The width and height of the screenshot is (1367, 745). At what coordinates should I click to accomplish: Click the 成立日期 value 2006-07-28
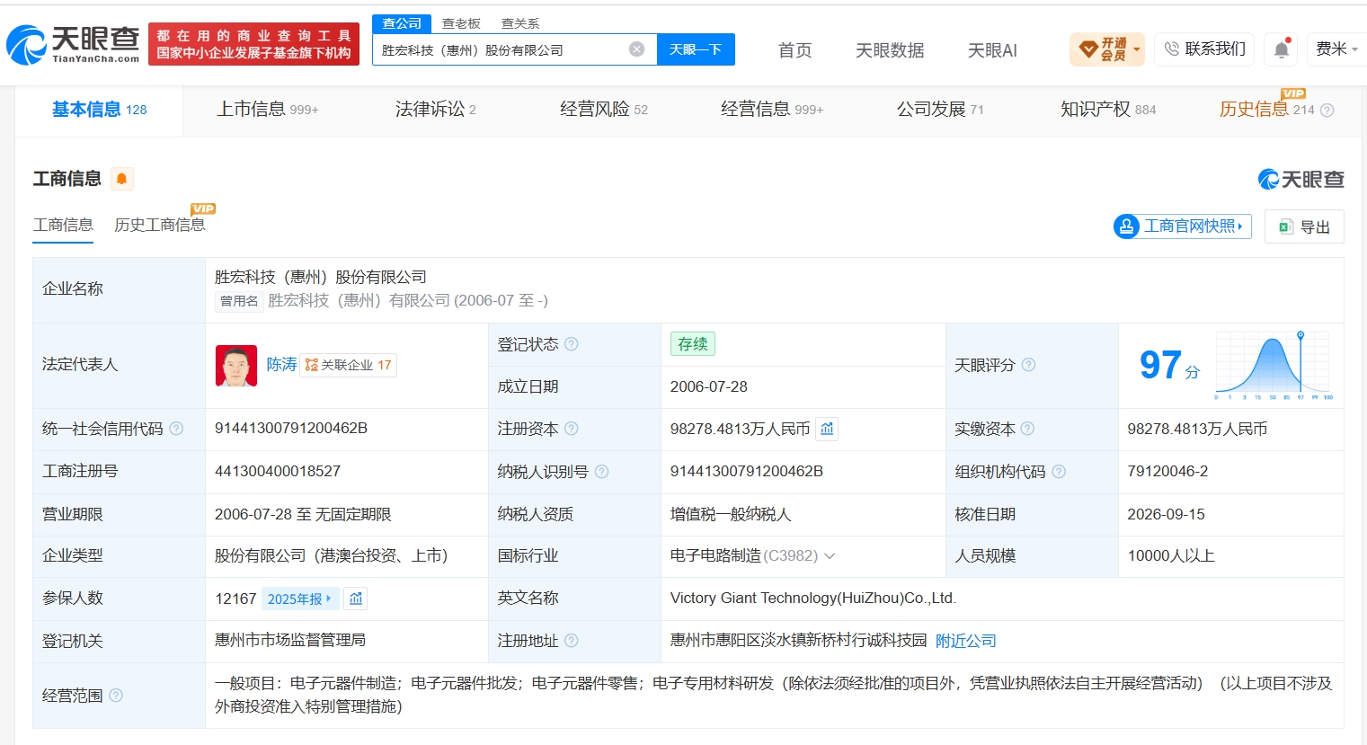(x=709, y=387)
